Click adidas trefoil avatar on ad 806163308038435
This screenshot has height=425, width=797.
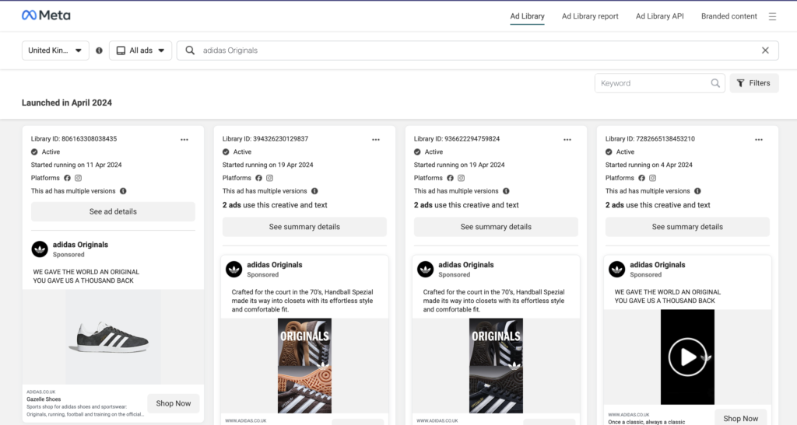pyautogui.click(x=40, y=249)
